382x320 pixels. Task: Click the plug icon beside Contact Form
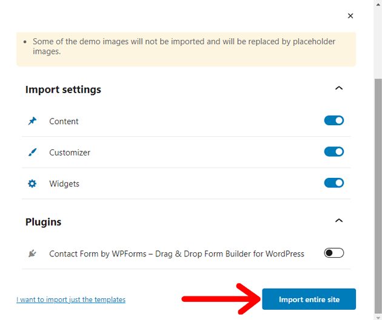point(32,253)
